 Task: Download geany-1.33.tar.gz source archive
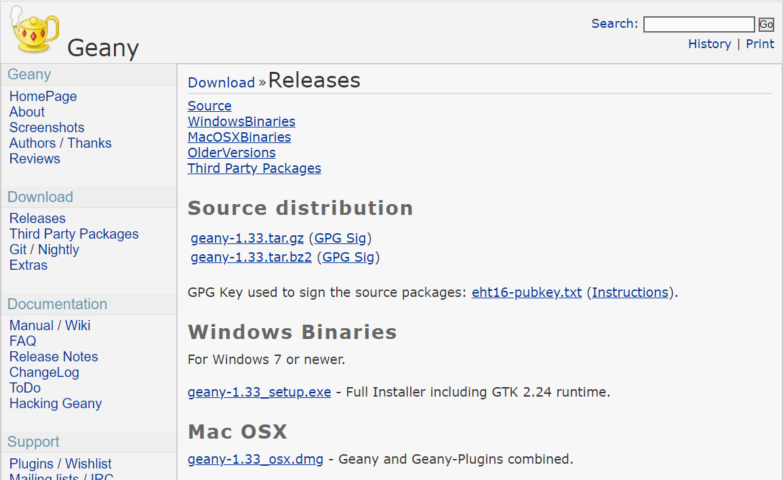coord(247,238)
